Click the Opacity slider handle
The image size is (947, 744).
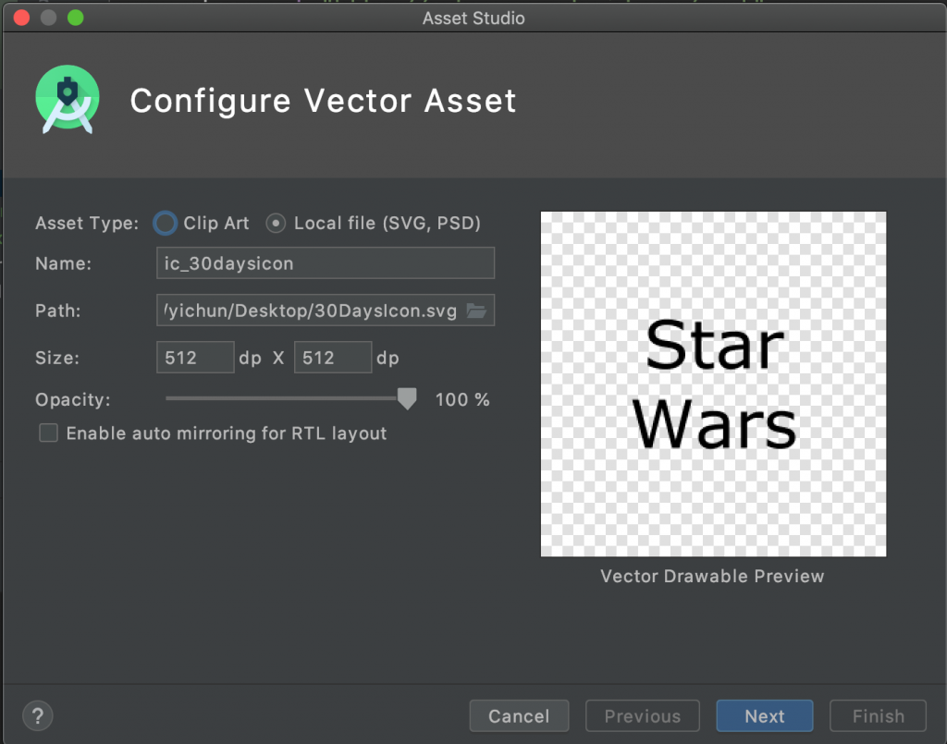point(407,399)
